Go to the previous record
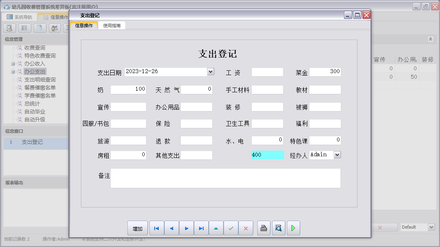This screenshot has width=440, height=247. [172, 228]
